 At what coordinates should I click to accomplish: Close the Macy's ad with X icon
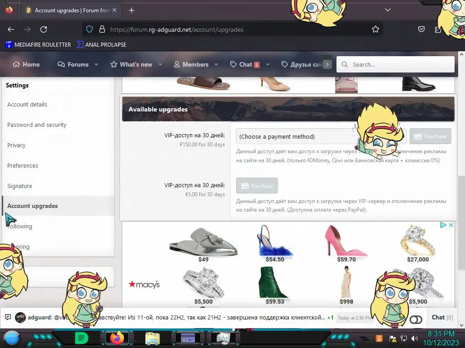pos(451,225)
